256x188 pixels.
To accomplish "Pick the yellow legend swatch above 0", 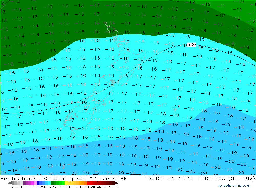I will 66,183.
